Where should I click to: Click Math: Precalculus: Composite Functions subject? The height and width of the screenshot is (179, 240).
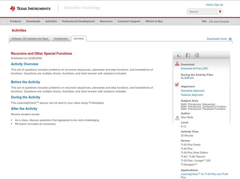(203, 107)
